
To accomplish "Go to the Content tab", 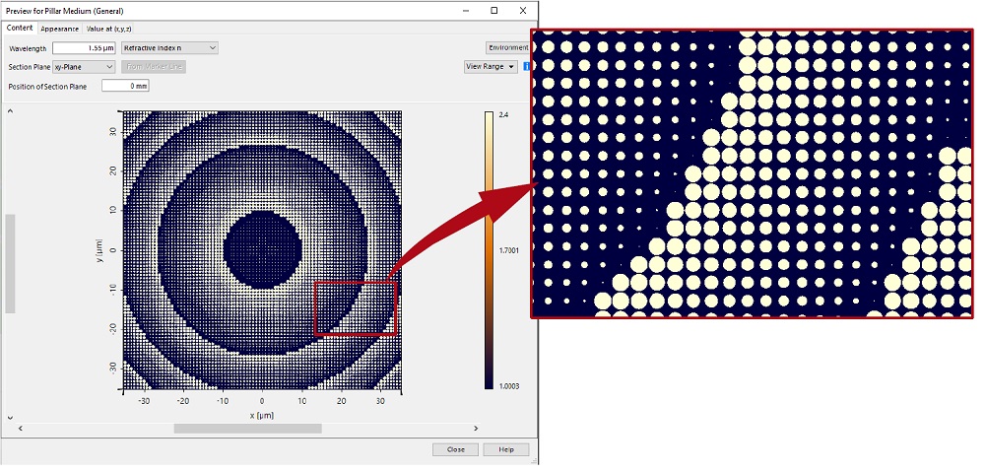I will coord(20,29).
